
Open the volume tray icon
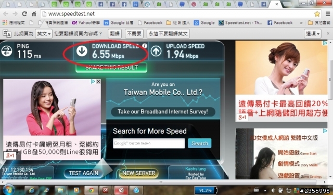(x=273, y=190)
